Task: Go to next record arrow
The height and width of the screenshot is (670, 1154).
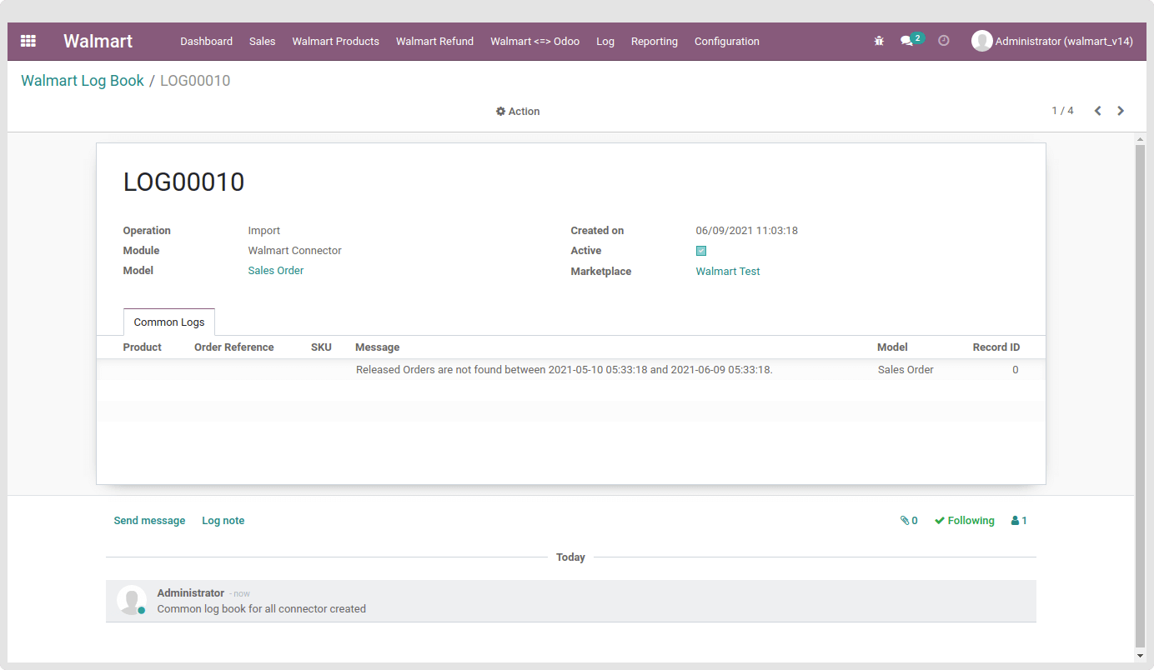Action: point(1121,111)
